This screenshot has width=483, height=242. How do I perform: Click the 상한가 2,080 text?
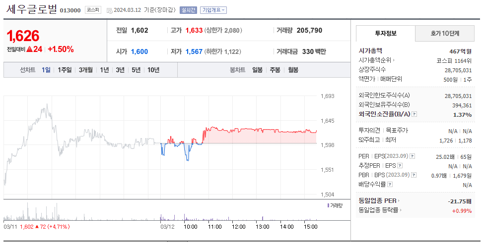pyautogui.click(x=223, y=30)
